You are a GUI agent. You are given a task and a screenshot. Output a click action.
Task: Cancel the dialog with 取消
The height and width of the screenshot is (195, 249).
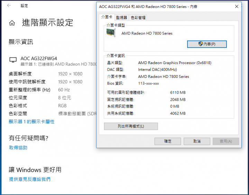point(197,141)
